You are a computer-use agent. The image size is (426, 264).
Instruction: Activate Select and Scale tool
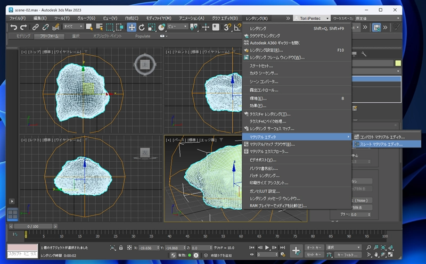coord(152,27)
